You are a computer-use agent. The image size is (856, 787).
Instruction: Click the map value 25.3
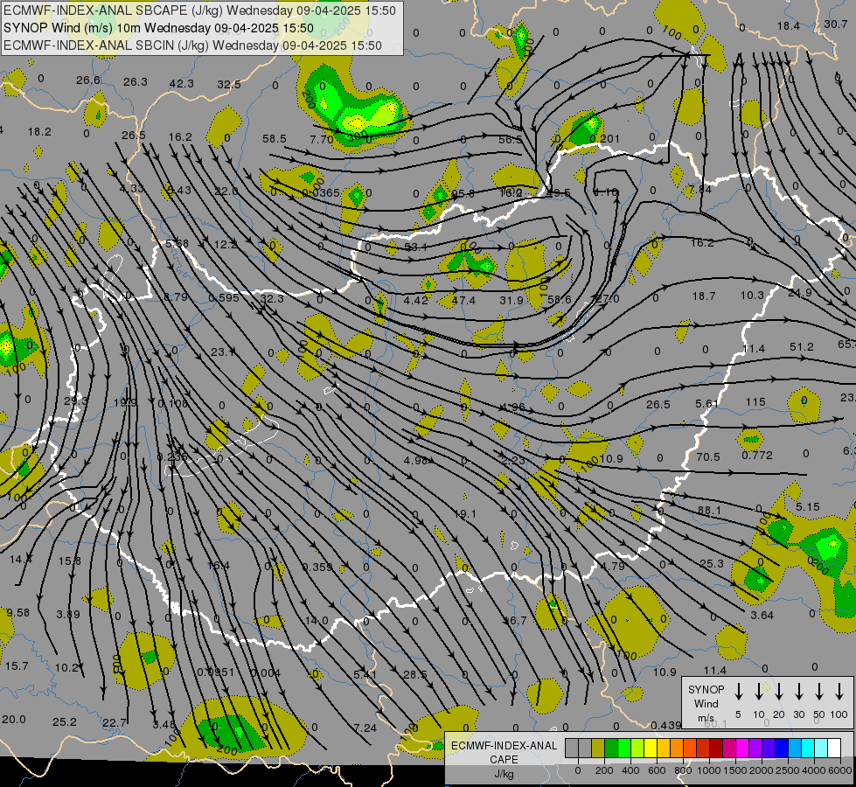pyautogui.click(x=712, y=564)
